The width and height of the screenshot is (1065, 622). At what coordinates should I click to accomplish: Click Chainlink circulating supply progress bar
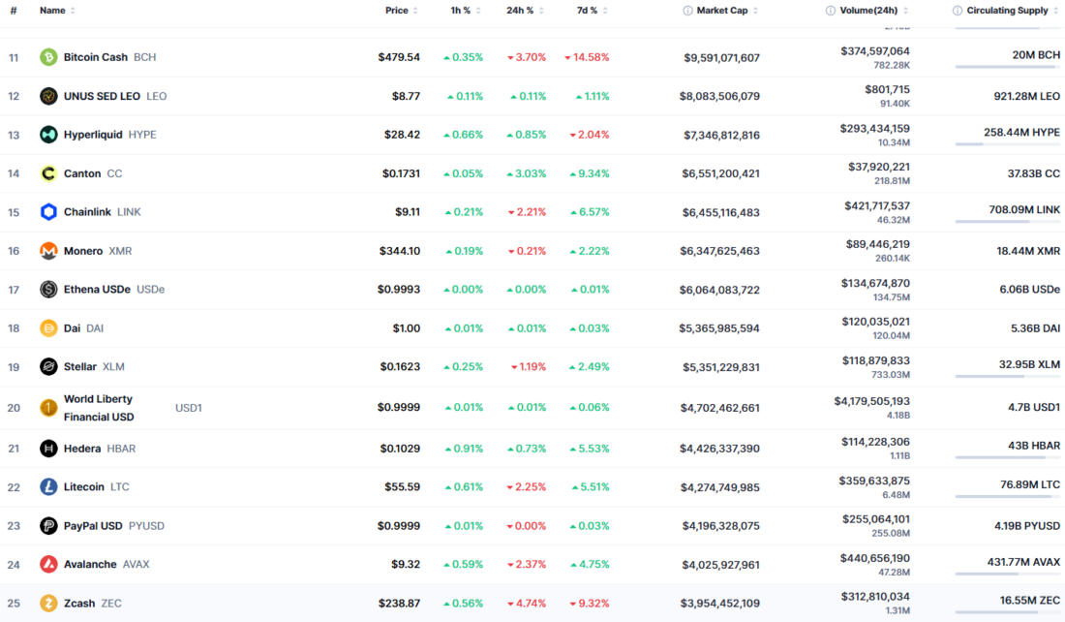[x=1007, y=222]
